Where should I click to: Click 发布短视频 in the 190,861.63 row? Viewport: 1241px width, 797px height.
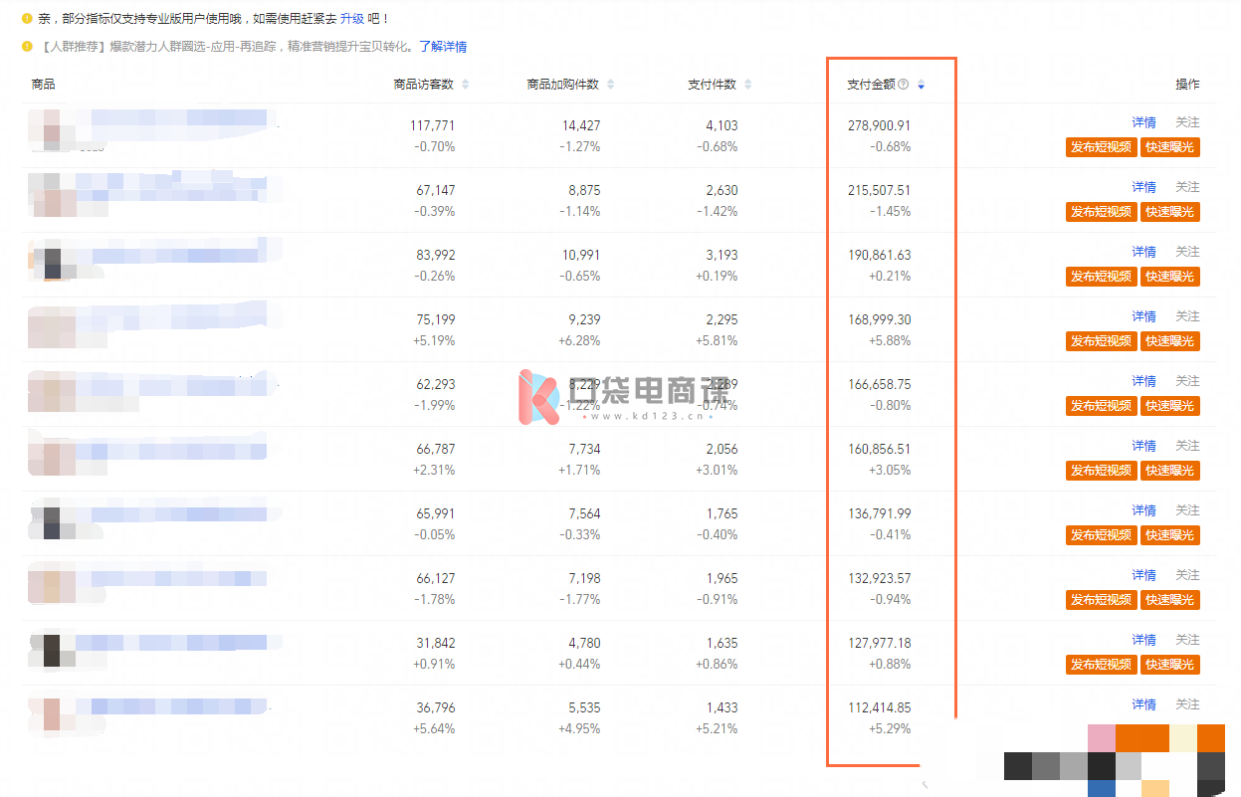tap(1100, 277)
